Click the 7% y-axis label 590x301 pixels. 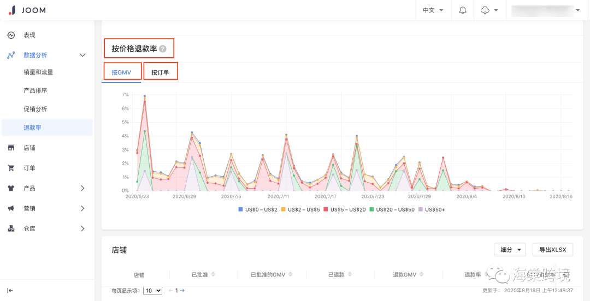pos(126,95)
